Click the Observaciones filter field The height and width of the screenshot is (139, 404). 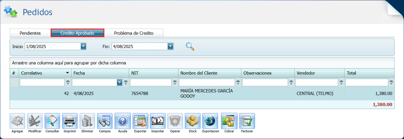265,82
